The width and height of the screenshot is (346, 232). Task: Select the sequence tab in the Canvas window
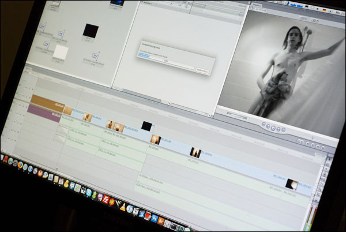[x=257, y=6]
